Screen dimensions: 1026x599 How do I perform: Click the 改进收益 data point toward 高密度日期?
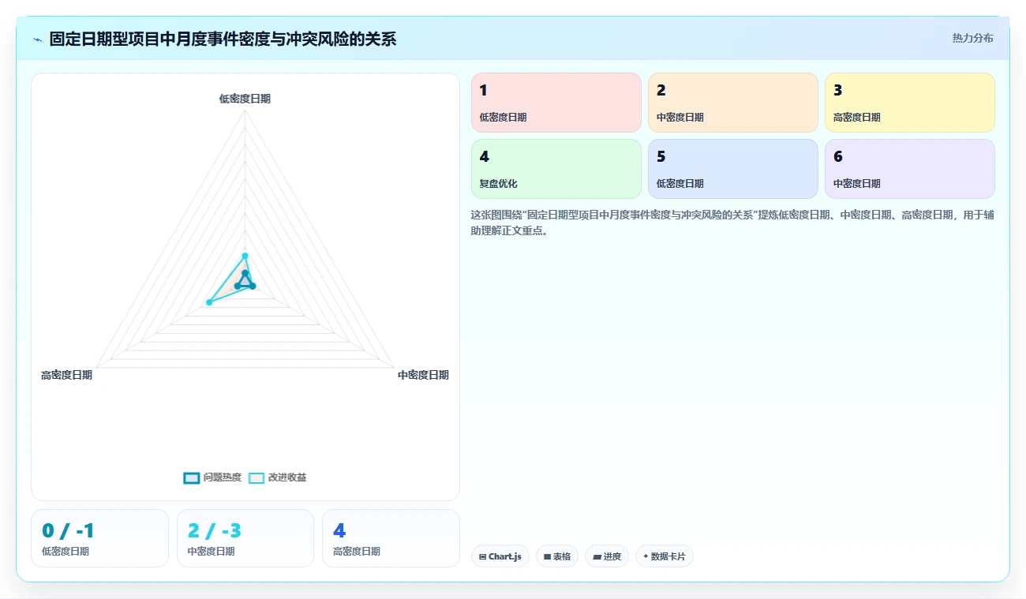tap(209, 302)
